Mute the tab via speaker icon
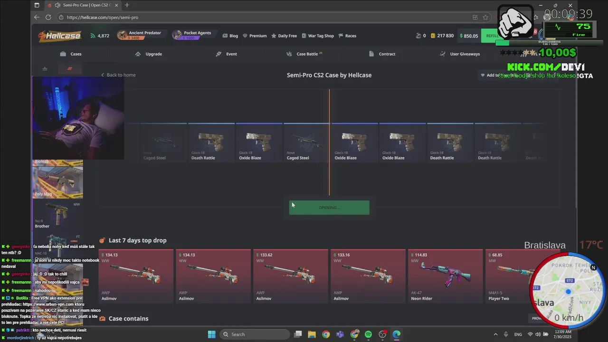608x342 pixels. click(x=57, y=5)
